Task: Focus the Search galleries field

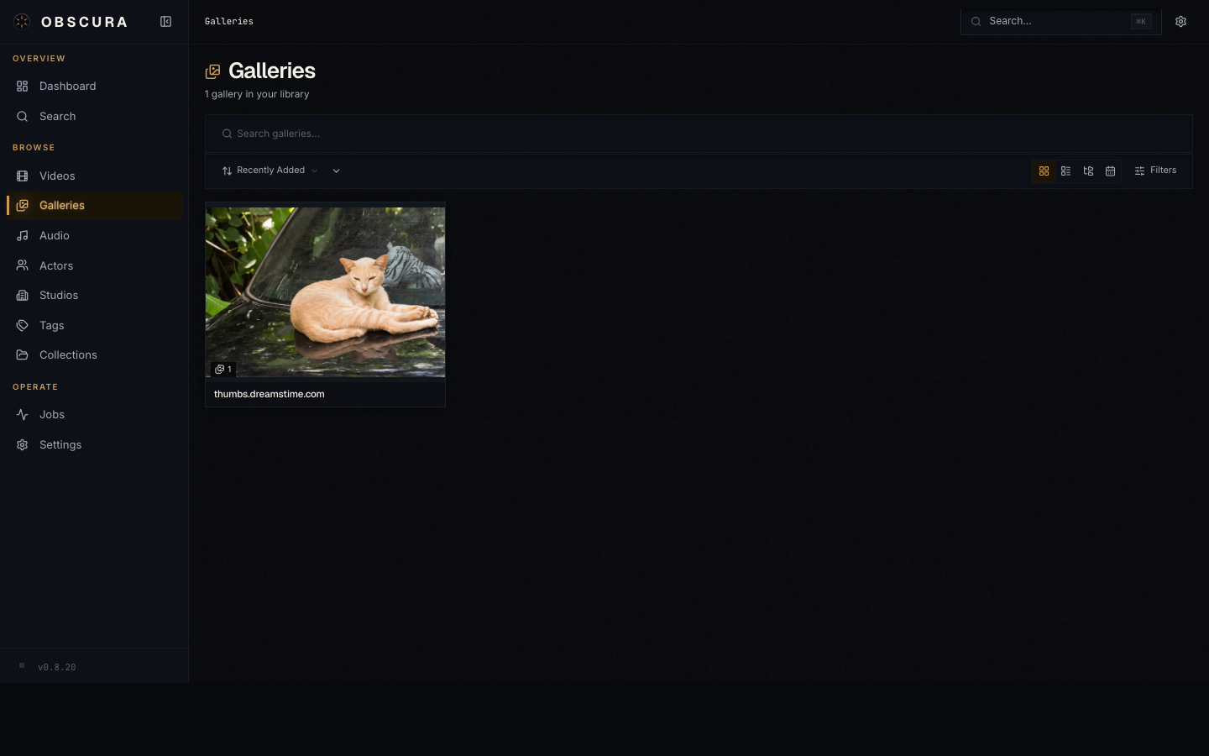Action: coord(699,134)
